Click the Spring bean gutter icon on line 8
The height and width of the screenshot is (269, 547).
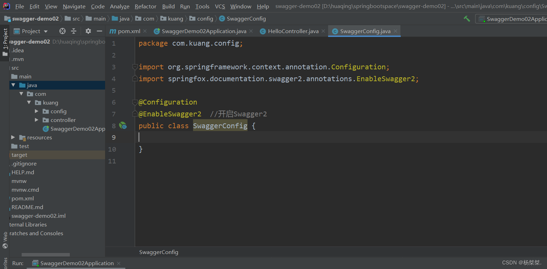pyautogui.click(x=123, y=125)
